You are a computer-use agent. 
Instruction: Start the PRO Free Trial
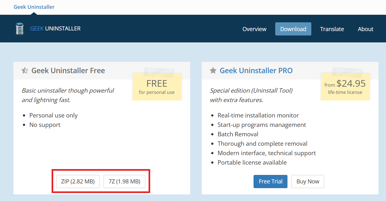[x=270, y=181]
